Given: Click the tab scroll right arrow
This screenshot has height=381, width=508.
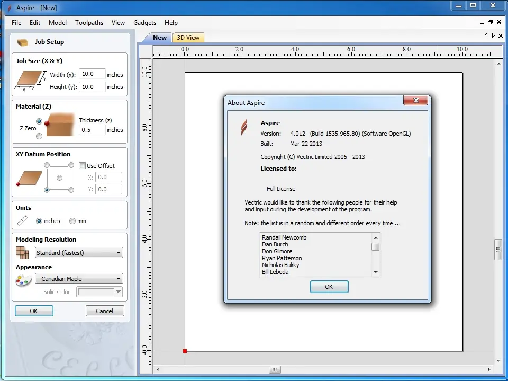Looking at the screenshot, I should coord(493,36).
